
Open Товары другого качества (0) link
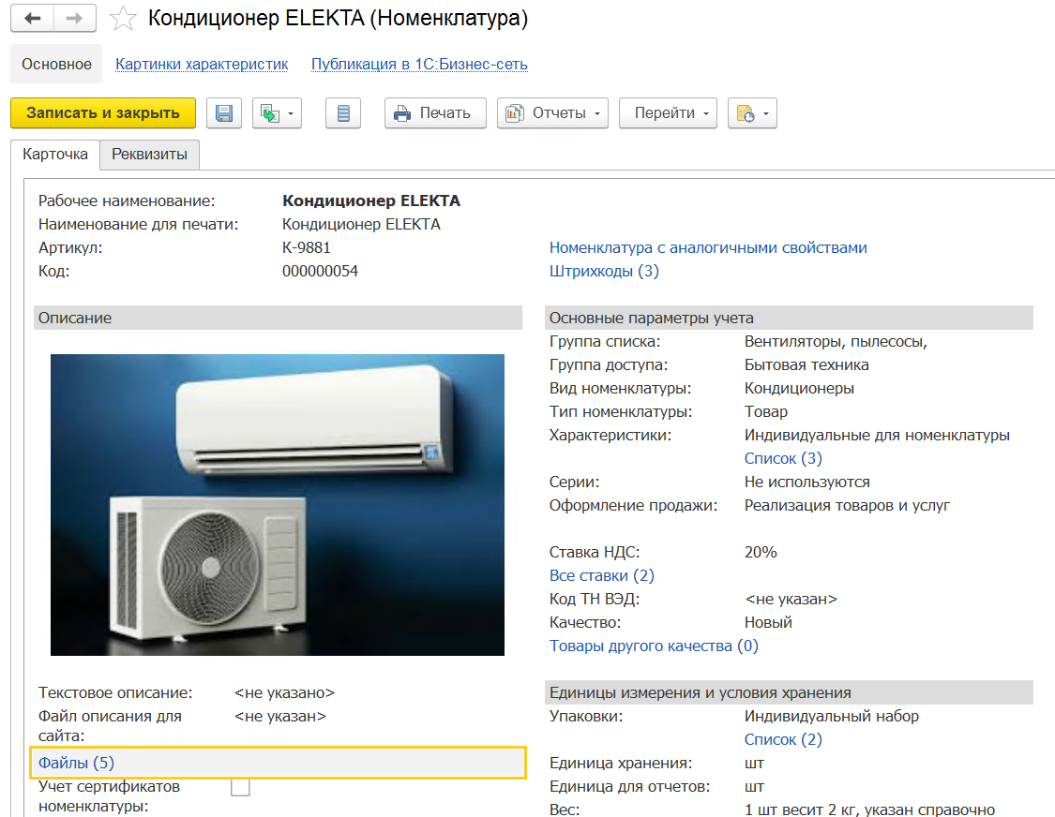654,646
